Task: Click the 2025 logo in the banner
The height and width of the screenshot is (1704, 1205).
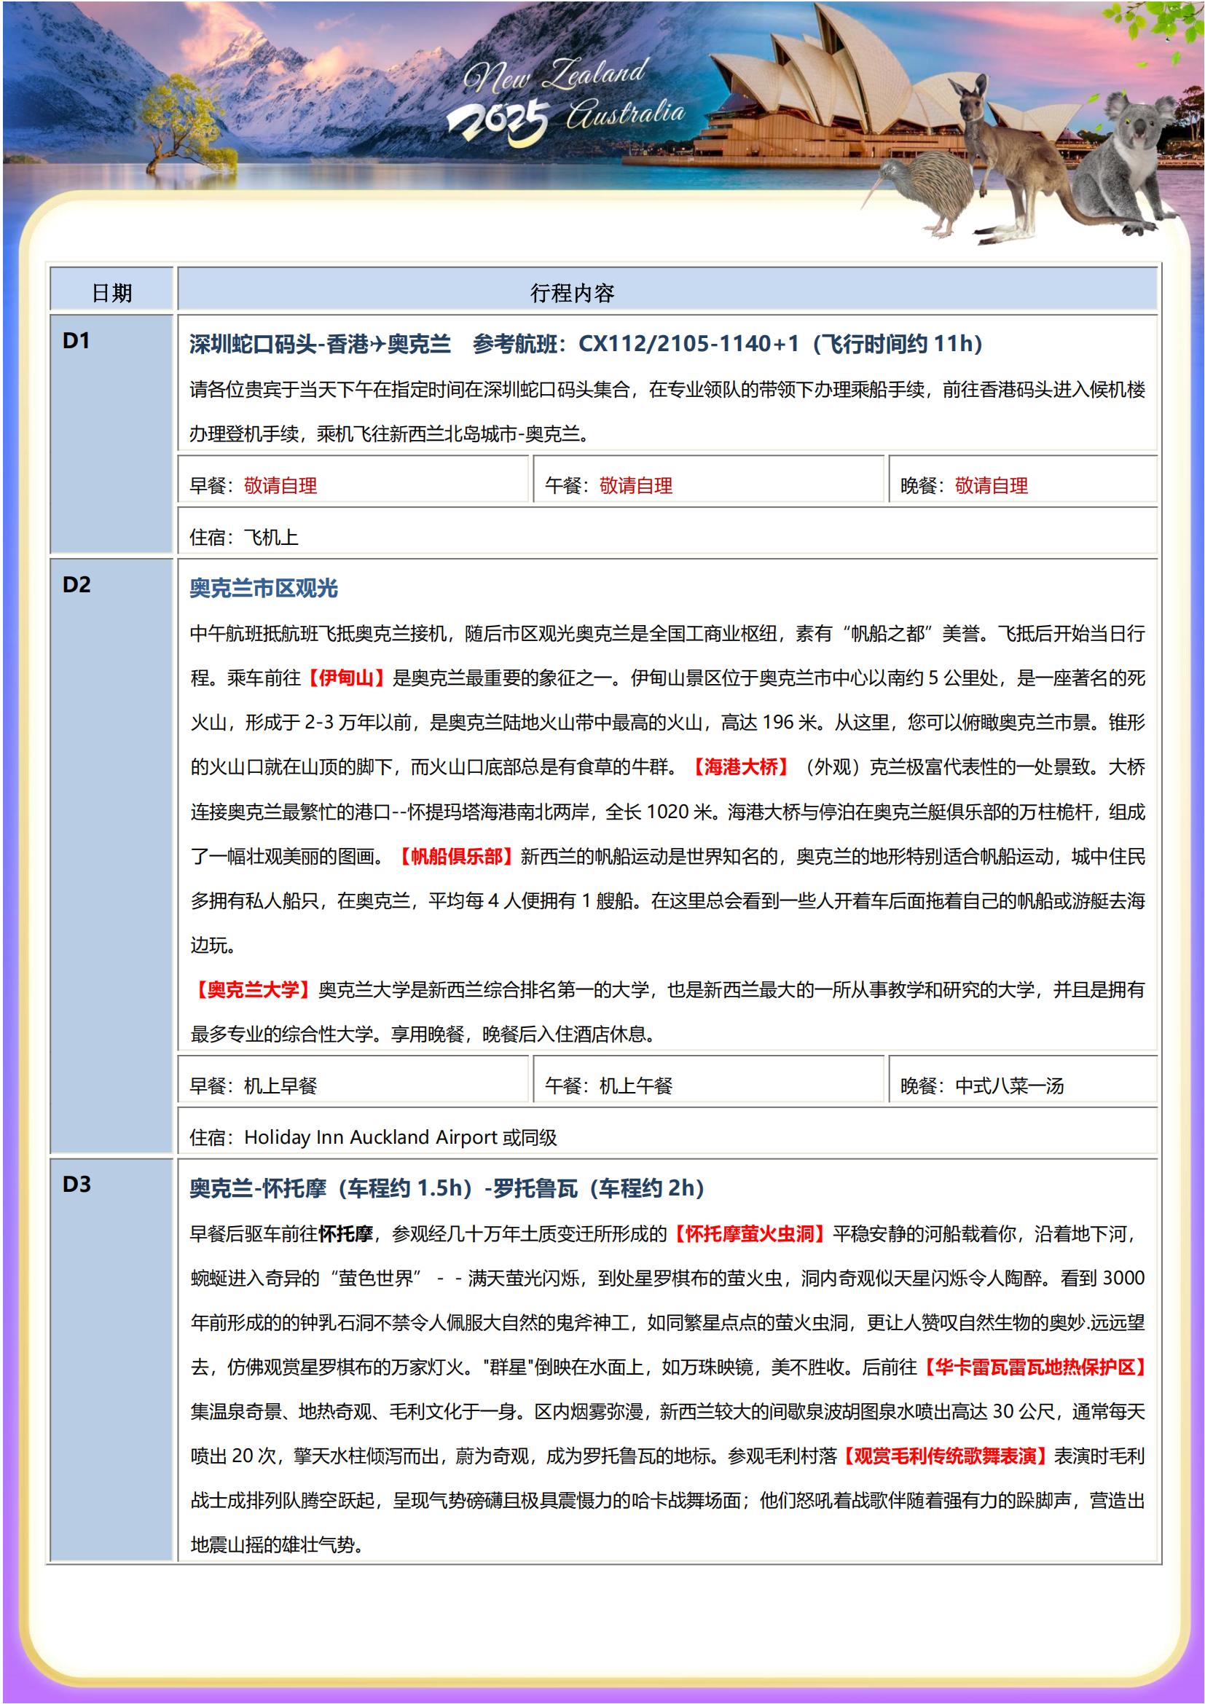Action: click(x=498, y=123)
